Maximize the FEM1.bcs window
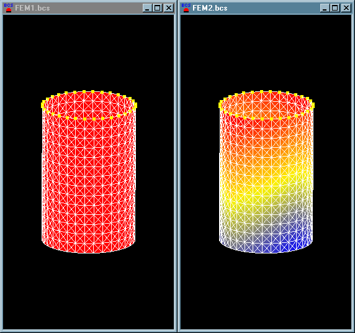This screenshot has width=355, height=333. click(x=157, y=8)
